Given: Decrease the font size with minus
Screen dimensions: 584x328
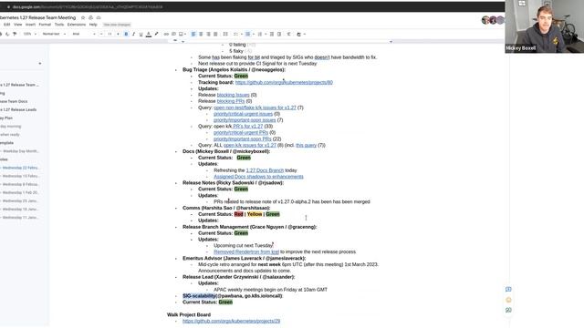Looking at the screenshot, I should tap(101, 34).
